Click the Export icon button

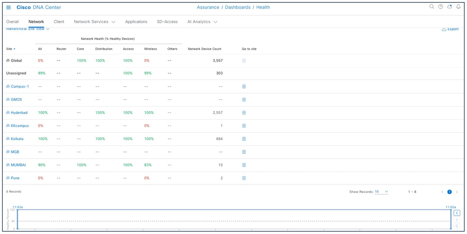[450, 29]
